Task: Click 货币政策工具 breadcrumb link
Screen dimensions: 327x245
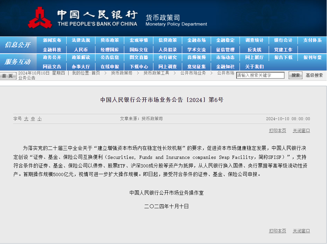Action: coord(156,73)
